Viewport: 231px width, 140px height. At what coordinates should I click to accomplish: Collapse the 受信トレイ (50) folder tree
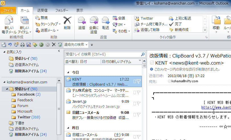coord(7,89)
